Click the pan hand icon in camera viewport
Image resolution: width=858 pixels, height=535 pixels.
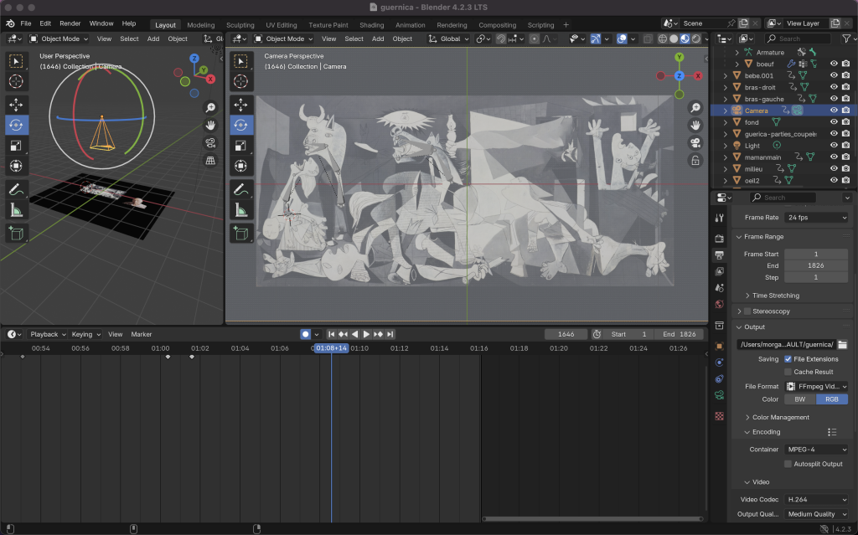click(695, 126)
